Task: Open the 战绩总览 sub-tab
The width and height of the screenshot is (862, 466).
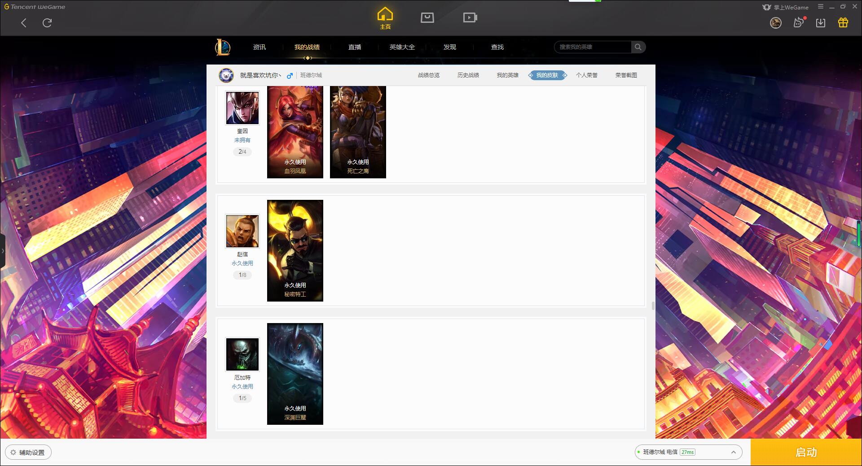Action: 429,75
